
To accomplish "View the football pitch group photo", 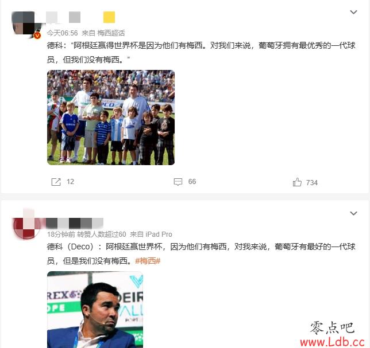I will (111, 118).
